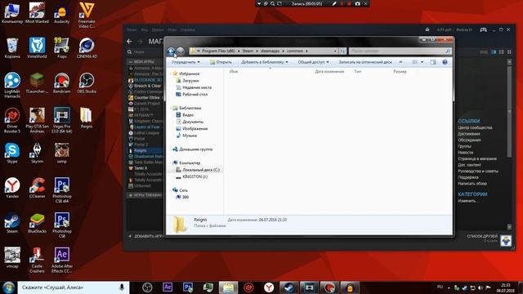Select Breach & Clear in Steam library
523x294 pixels.
pyautogui.click(x=147, y=86)
